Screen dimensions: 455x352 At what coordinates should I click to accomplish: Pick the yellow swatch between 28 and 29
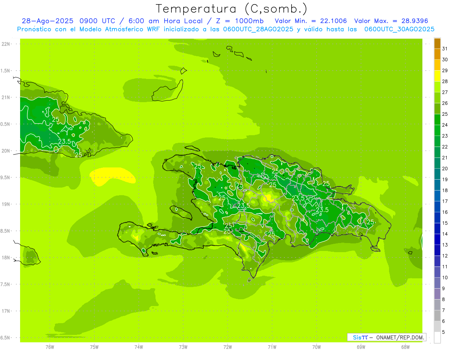click(437, 76)
